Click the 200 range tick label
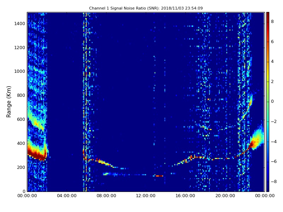 [21, 167]
